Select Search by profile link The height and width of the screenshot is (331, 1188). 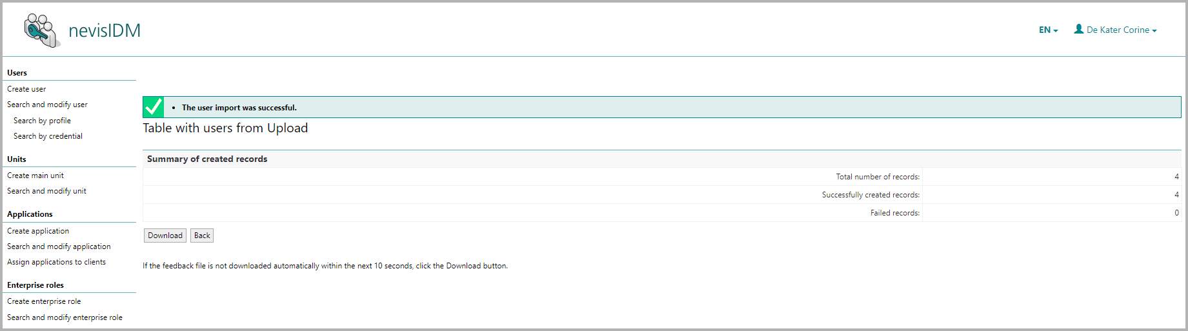[42, 121]
